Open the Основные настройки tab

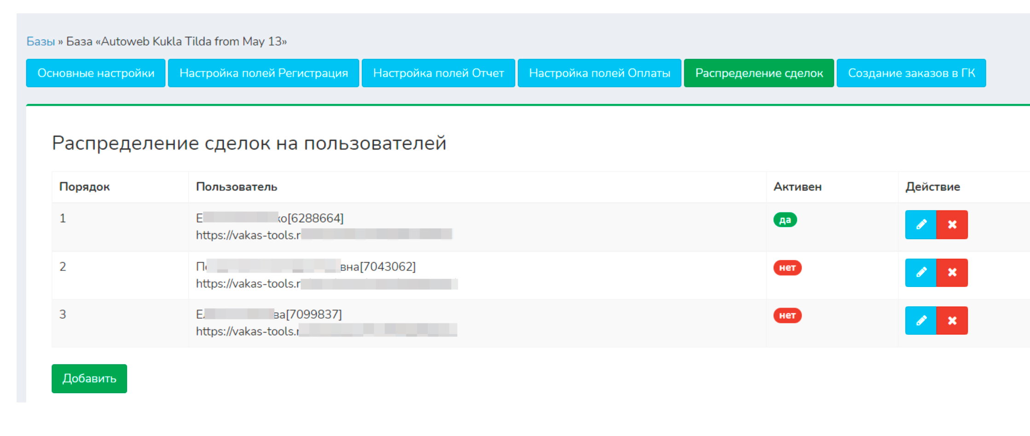coord(96,73)
